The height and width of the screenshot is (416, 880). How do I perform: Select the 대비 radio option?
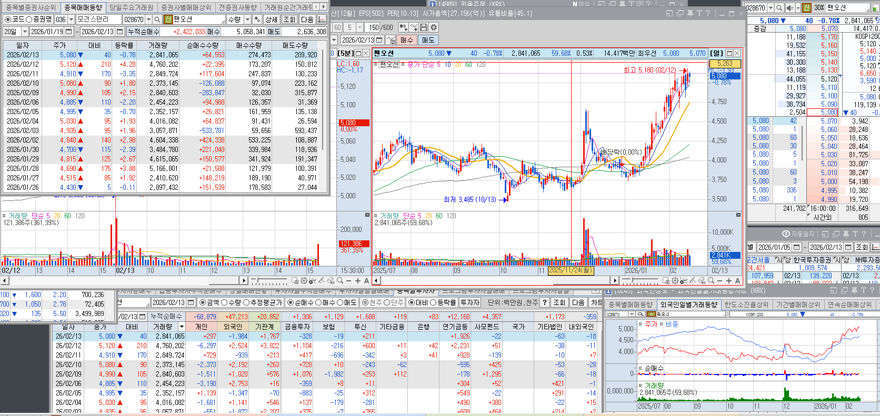412,302
